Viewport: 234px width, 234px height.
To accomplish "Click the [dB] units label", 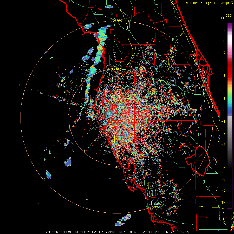I will click(x=222, y=18).
